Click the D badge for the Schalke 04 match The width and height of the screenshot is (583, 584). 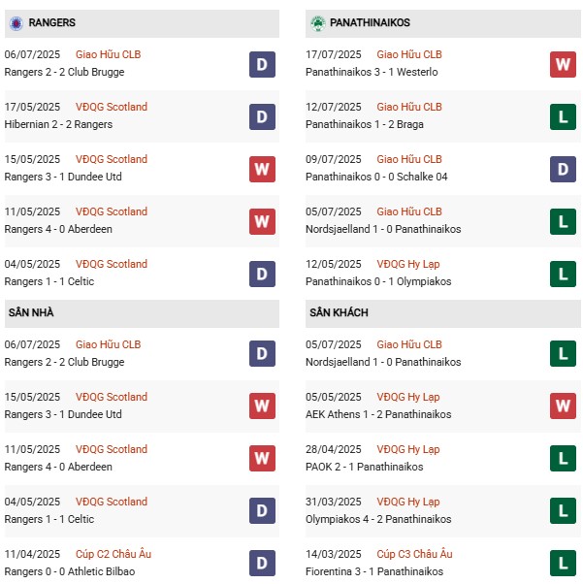[563, 169]
